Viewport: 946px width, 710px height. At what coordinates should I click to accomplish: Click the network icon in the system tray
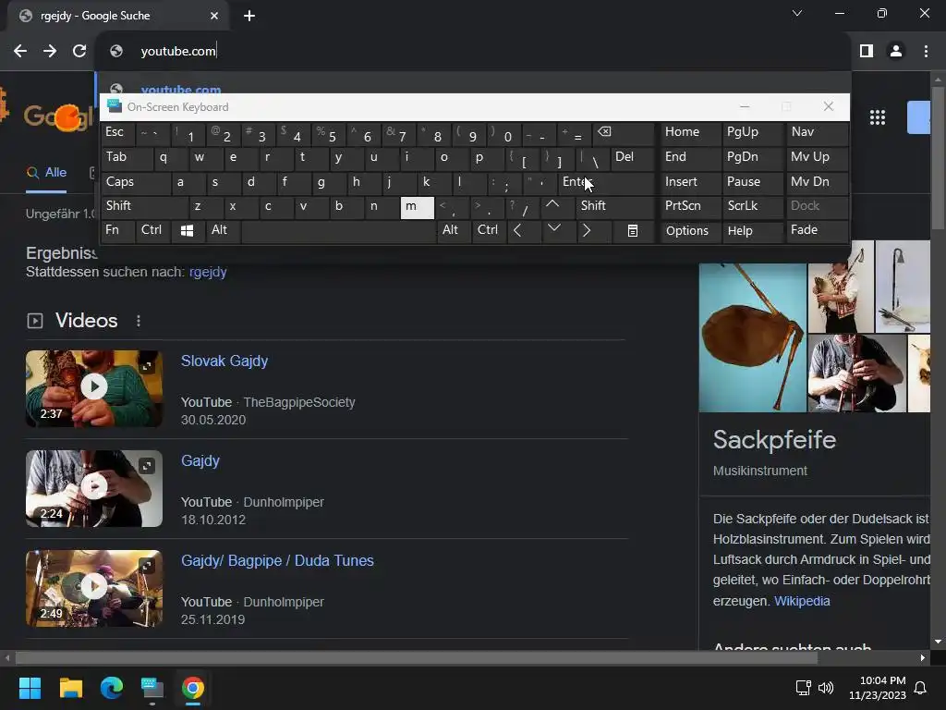tap(803, 688)
